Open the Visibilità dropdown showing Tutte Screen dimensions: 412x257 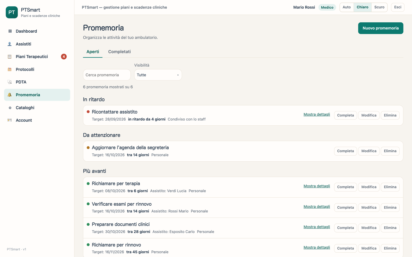[158, 75]
